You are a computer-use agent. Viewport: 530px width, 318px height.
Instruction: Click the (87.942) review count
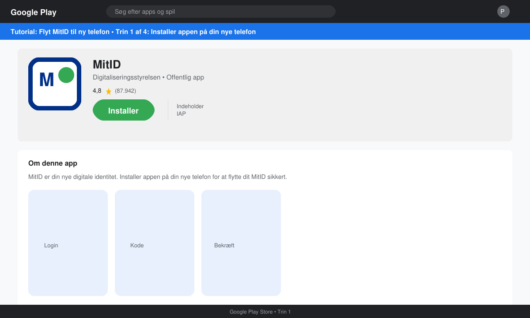[x=125, y=91]
